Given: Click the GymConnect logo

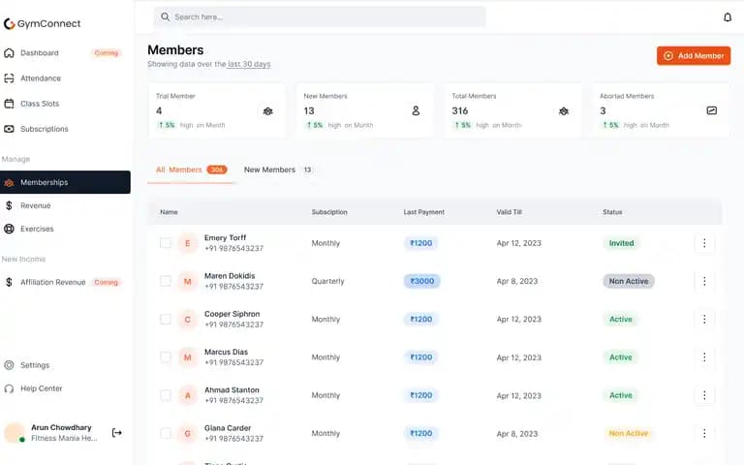Looking at the screenshot, I should coord(42,23).
